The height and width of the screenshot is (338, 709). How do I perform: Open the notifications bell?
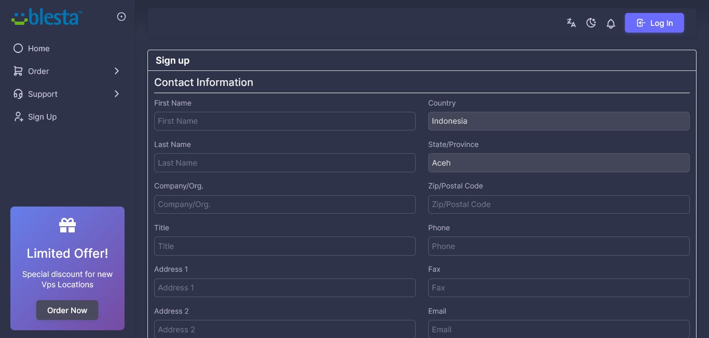(611, 23)
